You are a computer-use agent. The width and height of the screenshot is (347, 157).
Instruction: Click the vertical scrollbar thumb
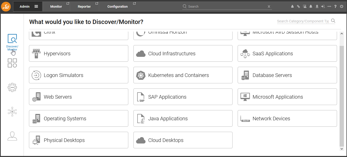tap(342, 96)
